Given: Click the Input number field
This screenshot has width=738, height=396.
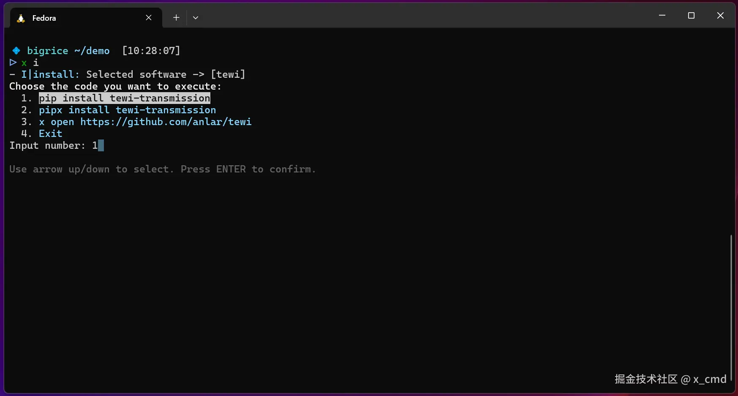Looking at the screenshot, I should tap(57, 145).
